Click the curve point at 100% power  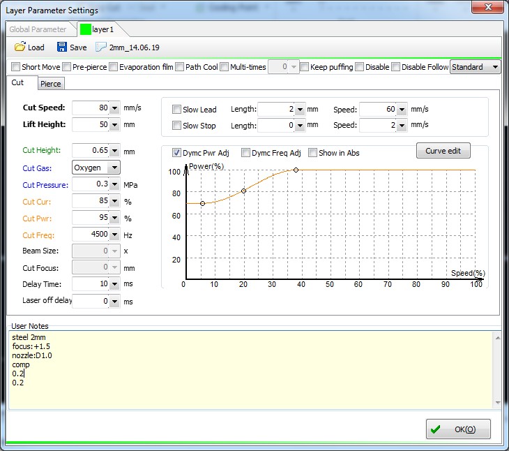pos(296,170)
